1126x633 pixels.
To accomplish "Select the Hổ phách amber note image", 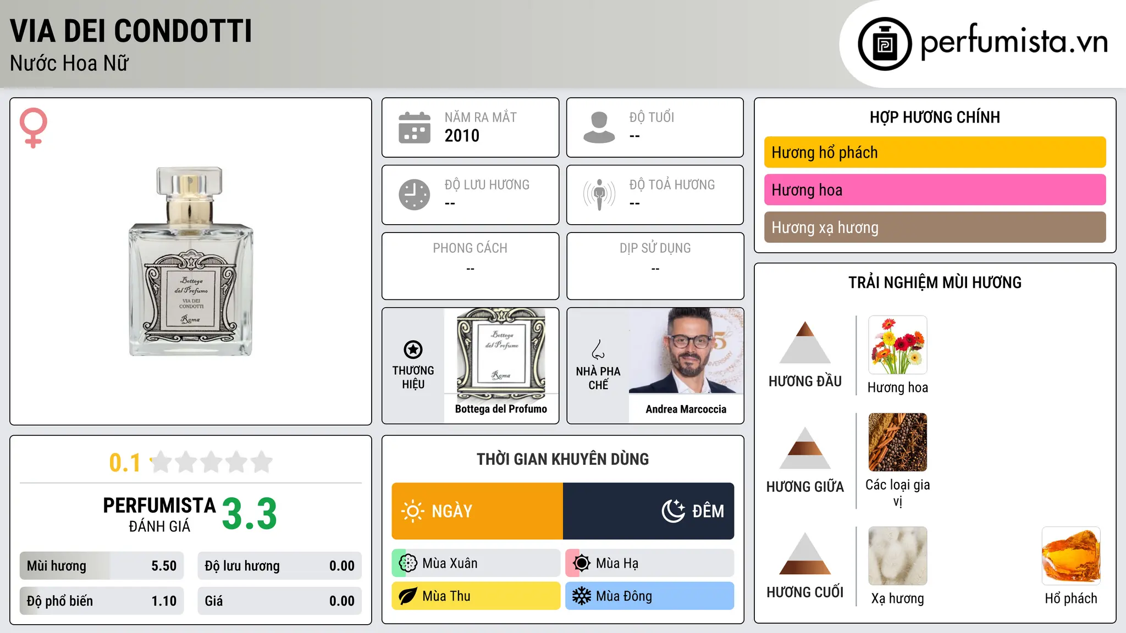I will click(x=1071, y=556).
